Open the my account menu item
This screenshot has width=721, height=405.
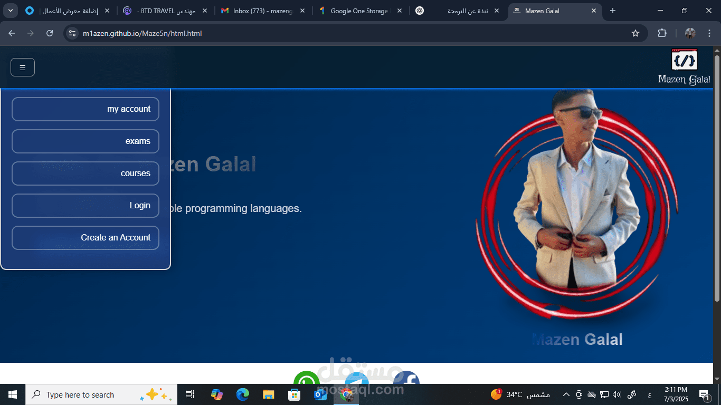pyautogui.click(x=86, y=109)
